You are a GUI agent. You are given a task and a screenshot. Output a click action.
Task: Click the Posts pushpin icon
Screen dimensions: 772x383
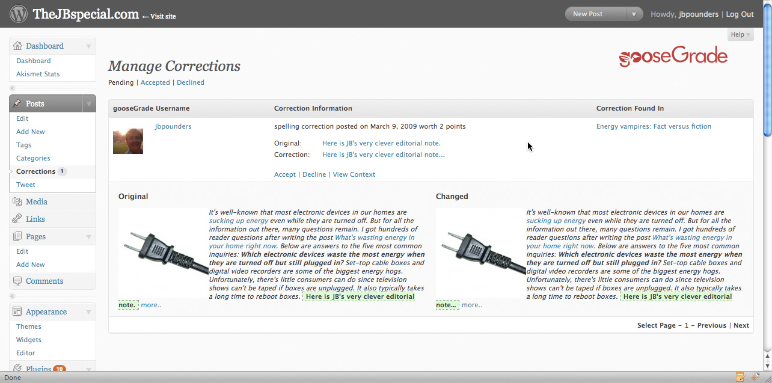(x=17, y=103)
